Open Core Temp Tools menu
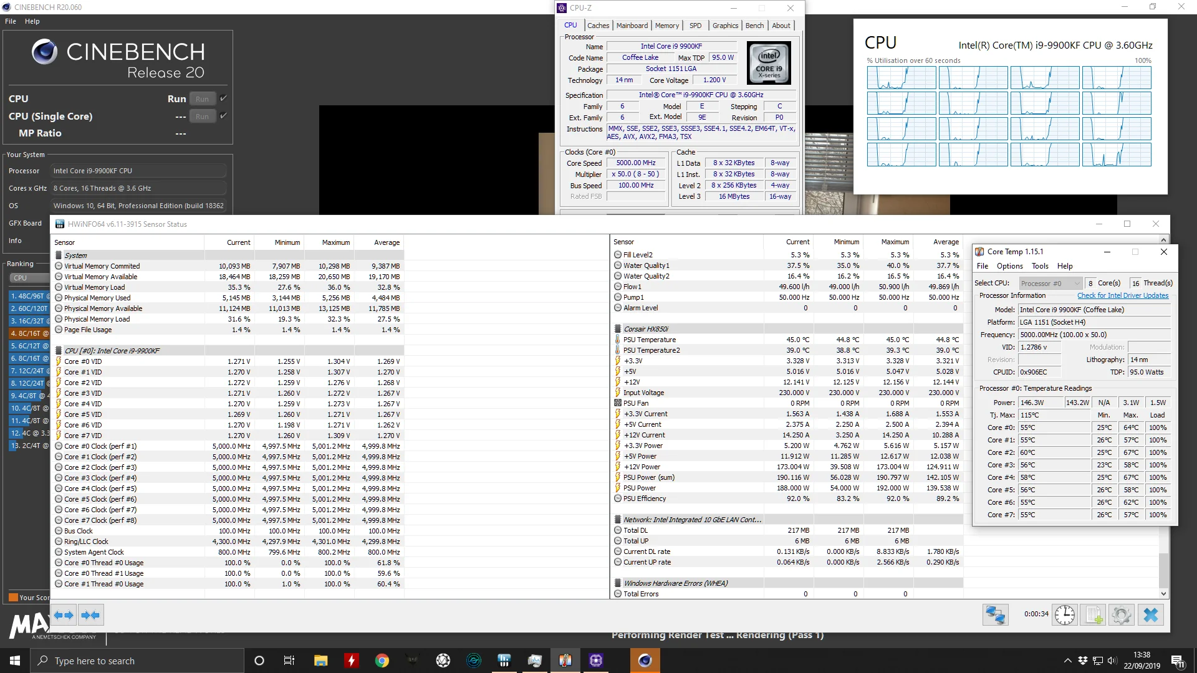Image resolution: width=1197 pixels, height=673 pixels. coord(1040,266)
